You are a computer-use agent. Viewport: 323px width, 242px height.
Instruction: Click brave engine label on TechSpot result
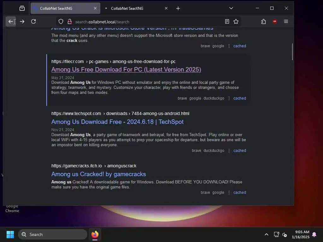[196, 151]
